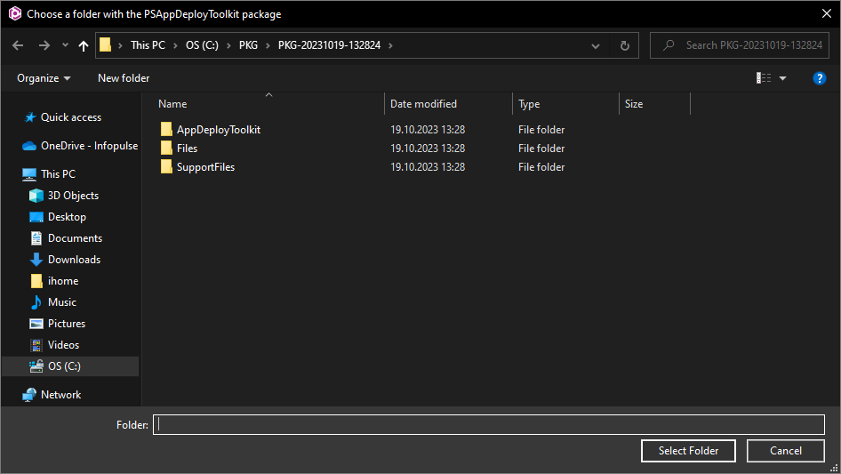Open the blue Help icon
Image resolution: width=841 pixels, height=474 pixels.
click(820, 78)
